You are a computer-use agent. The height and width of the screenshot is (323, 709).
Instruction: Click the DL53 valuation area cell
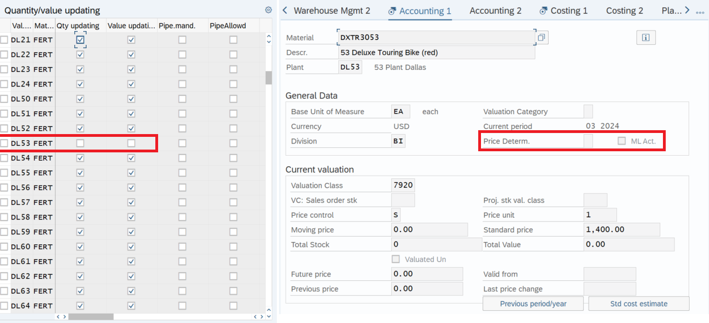coord(21,143)
